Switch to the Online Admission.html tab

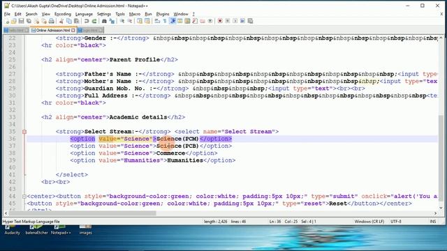[x=52, y=30]
